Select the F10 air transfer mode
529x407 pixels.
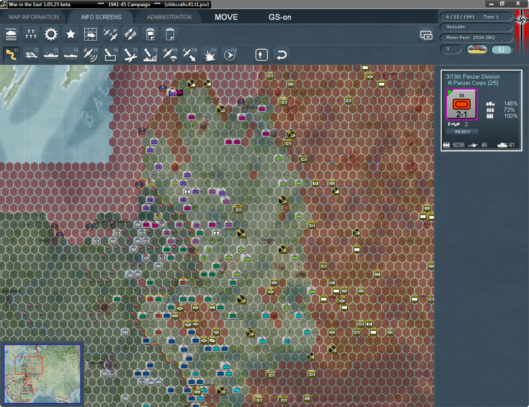click(190, 54)
